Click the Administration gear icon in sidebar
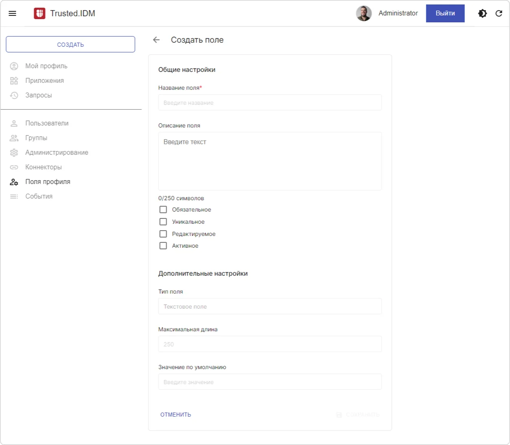The image size is (510, 445). coord(14,153)
